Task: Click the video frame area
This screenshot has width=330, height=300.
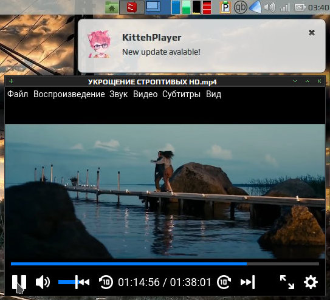Action: [165, 191]
